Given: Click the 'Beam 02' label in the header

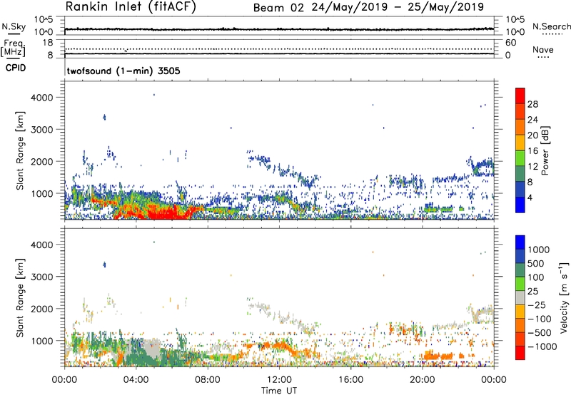Looking at the screenshot, I should (278, 7).
